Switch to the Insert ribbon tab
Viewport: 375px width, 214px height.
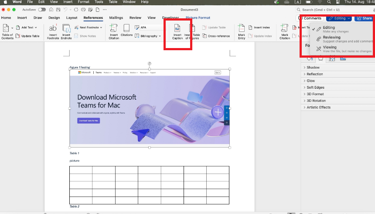click(x=22, y=18)
